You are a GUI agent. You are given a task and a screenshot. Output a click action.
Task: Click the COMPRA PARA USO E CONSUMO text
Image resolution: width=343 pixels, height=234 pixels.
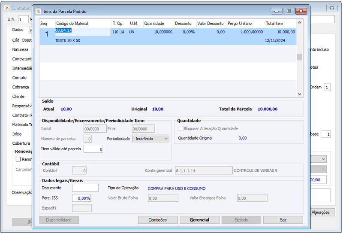177,188
